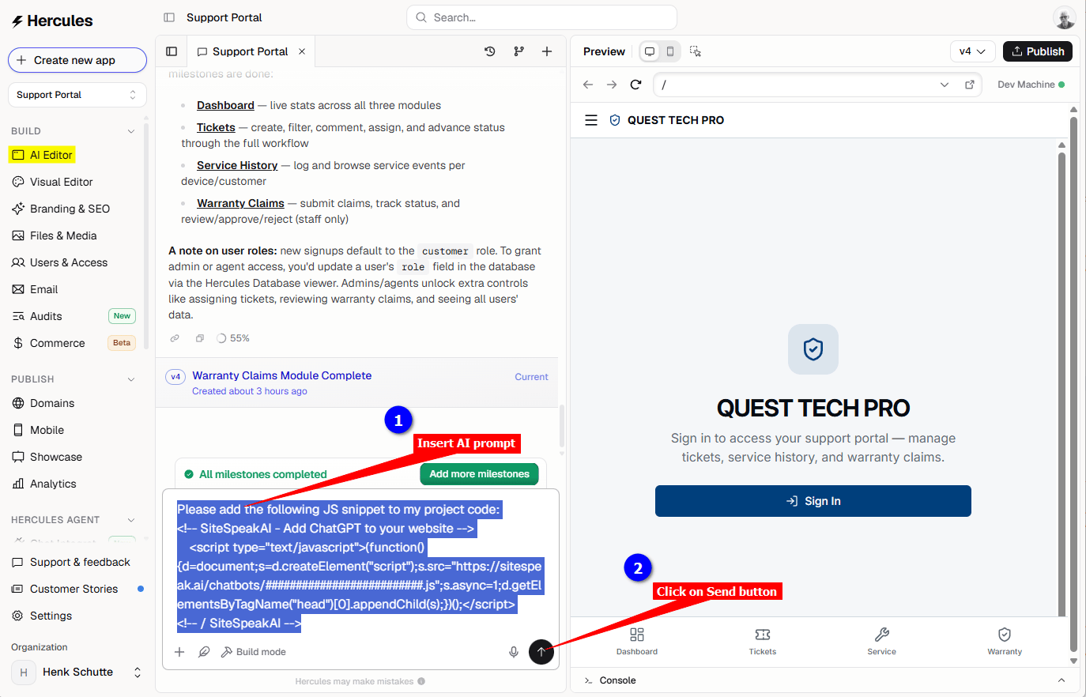Close the Support Portal chat tab
Image resolution: width=1086 pixels, height=697 pixels.
coord(302,51)
